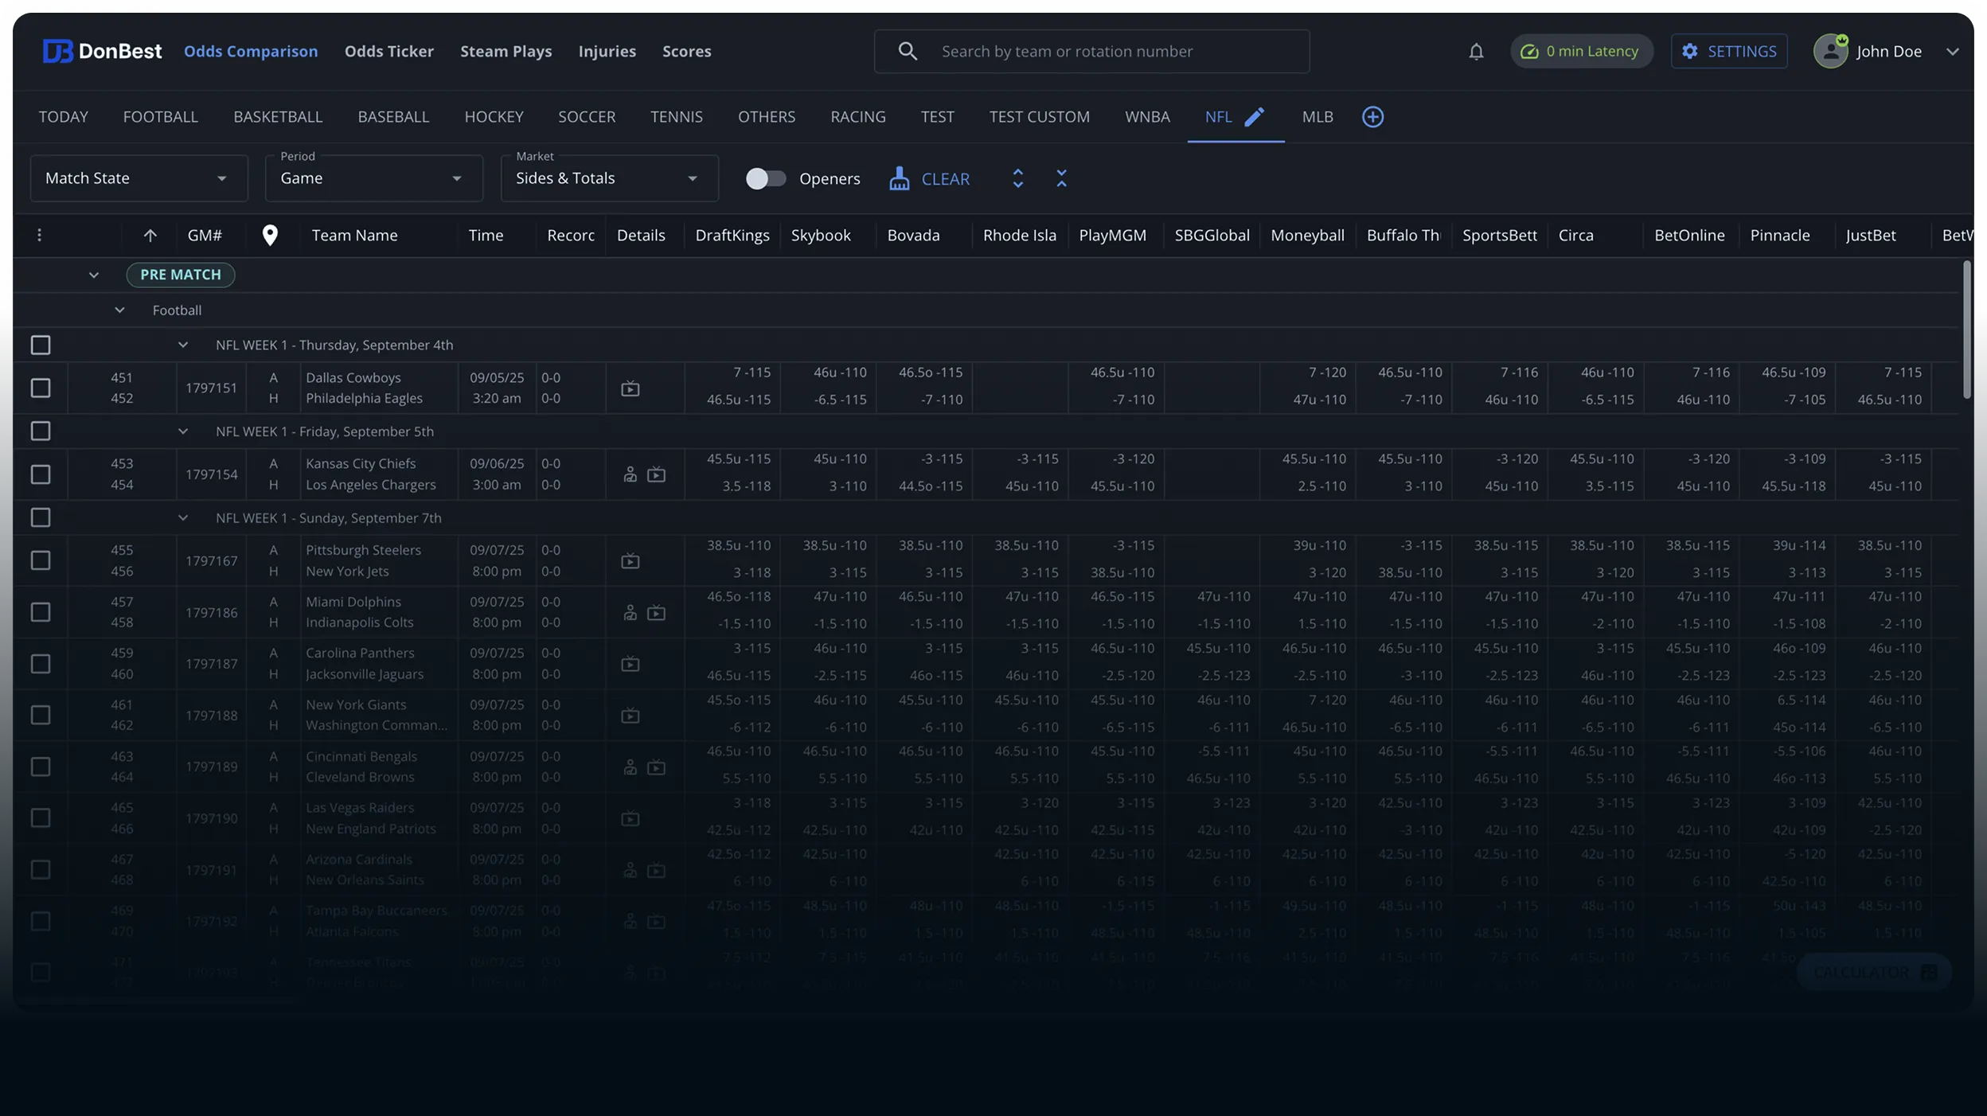Check the Dallas Cowboys game checkbox
Image resolution: width=1987 pixels, height=1116 pixels.
pyautogui.click(x=41, y=388)
